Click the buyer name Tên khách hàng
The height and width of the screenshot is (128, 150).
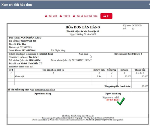45,54
